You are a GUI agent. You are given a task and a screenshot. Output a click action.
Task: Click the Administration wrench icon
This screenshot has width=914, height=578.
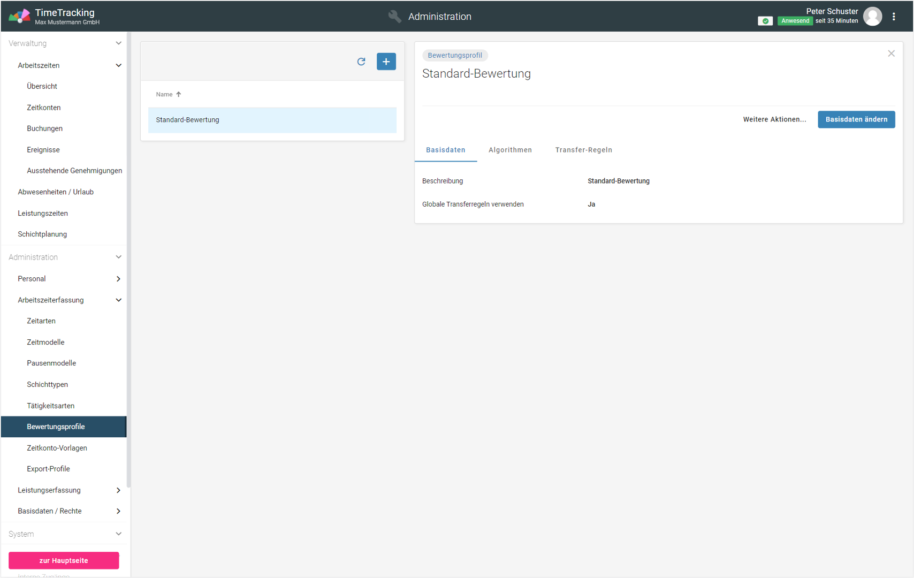[x=394, y=17]
